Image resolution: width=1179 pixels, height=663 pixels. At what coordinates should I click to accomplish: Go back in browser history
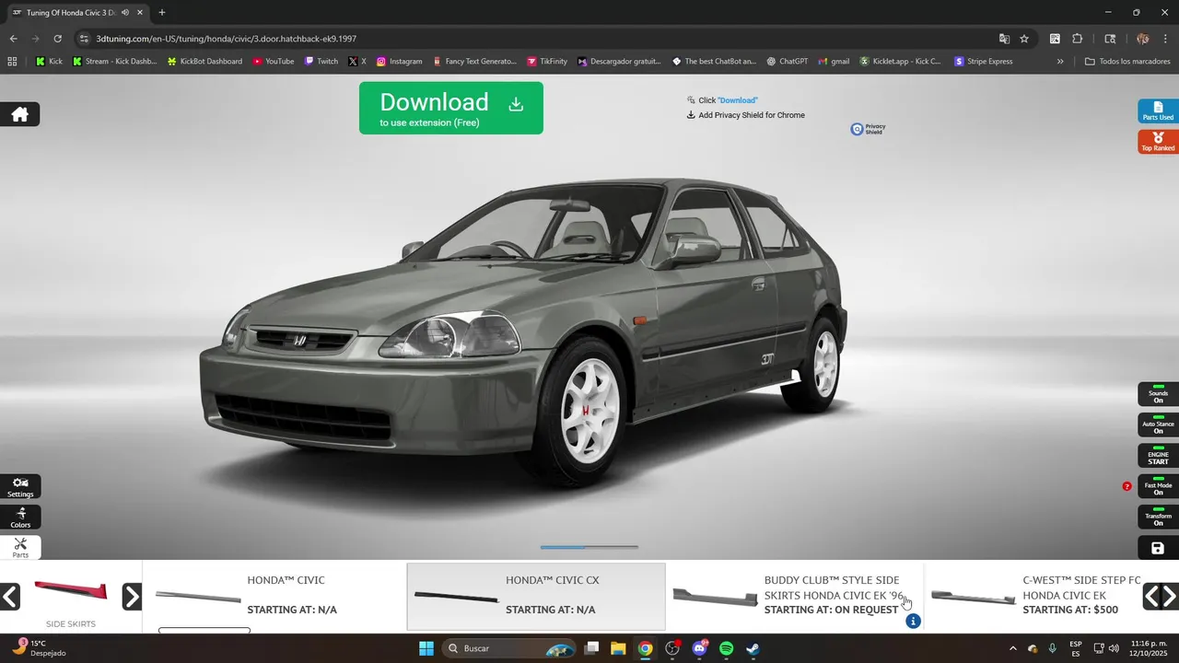click(x=13, y=39)
